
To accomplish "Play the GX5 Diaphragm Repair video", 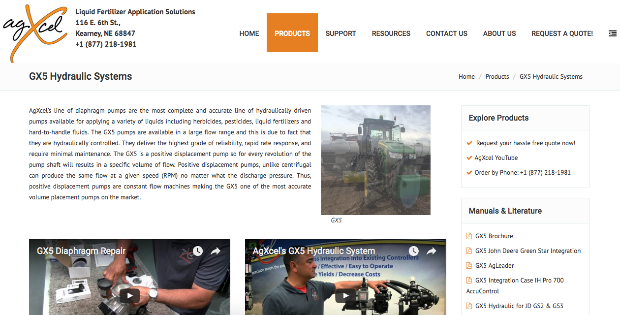I will pyautogui.click(x=130, y=295).
